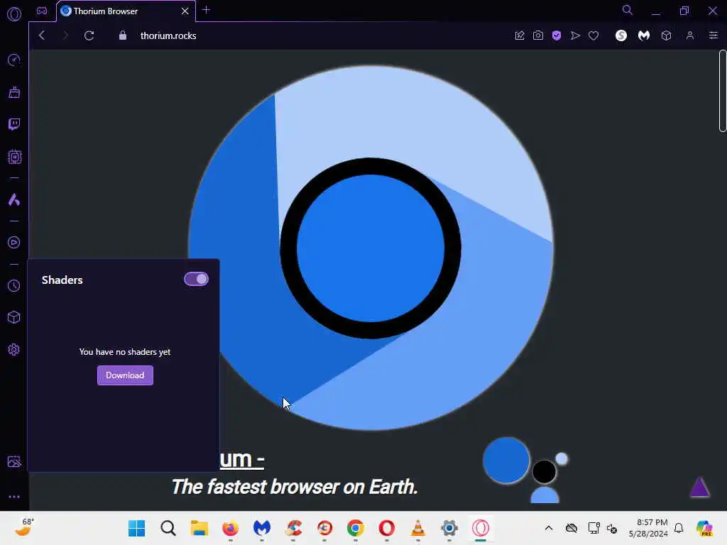Show hidden system tray icons
727x545 pixels.
pyautogui.click(x=549, y=528)
